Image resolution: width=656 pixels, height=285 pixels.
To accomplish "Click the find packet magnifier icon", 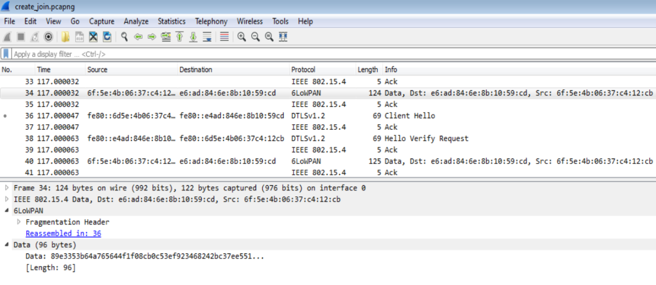I will (124, 37).
